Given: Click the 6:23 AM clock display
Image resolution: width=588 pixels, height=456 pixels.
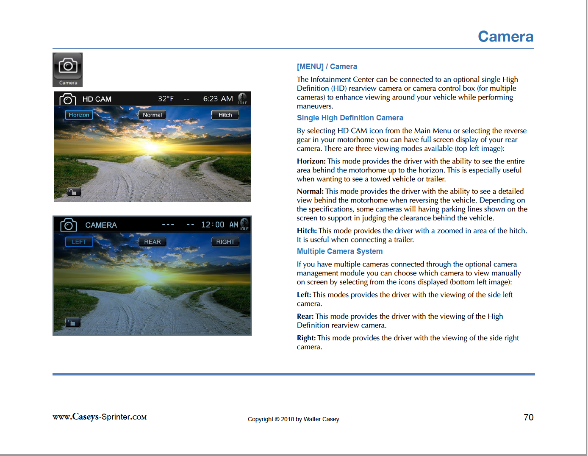Looking at the screenshot, I should (218, 99).
